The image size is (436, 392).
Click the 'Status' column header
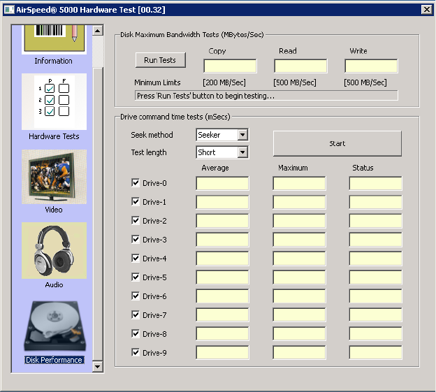363,168
